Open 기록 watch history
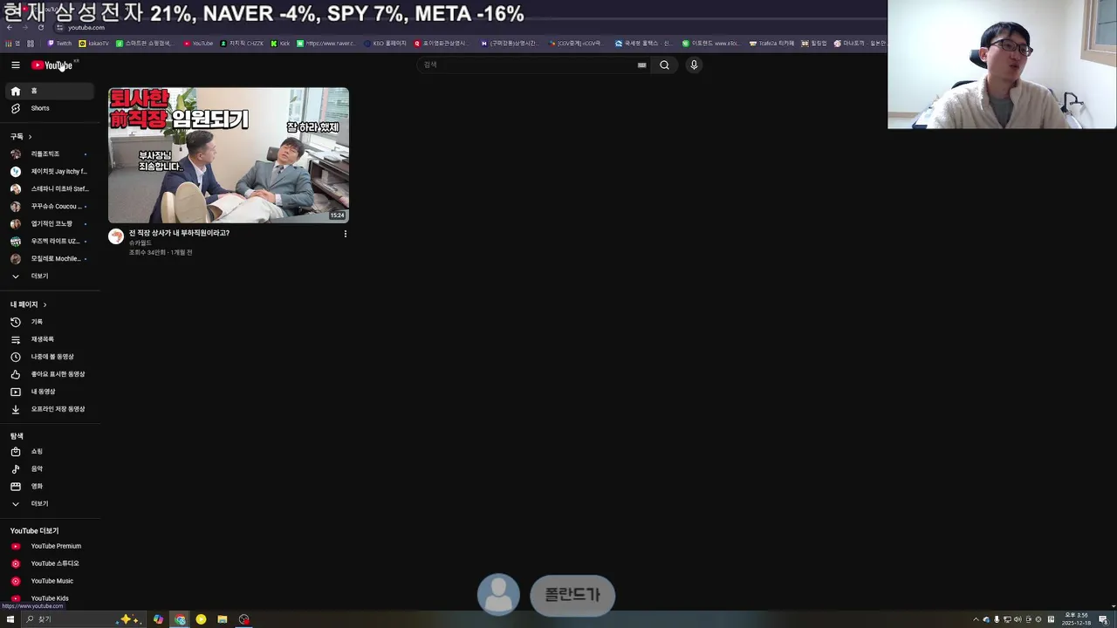This screenshot has height=628, width=1117. 50,322
